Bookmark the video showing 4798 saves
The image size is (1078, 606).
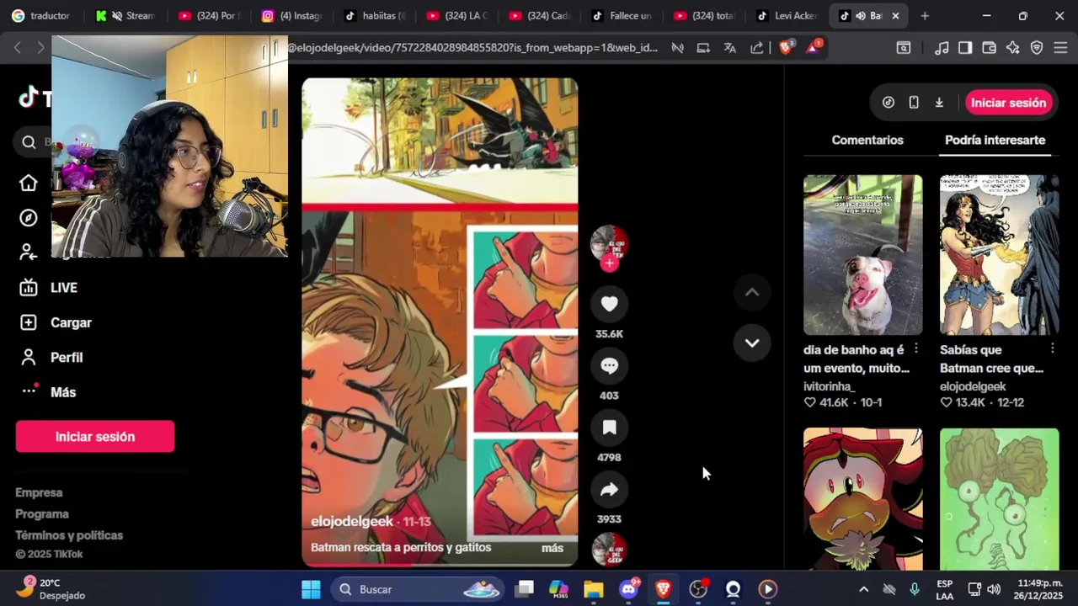click(x=609, y=428)
